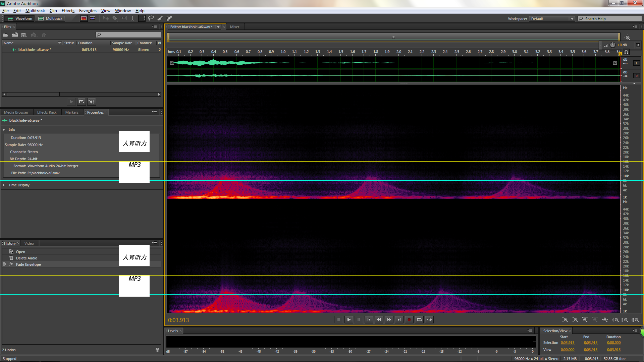Toggle spectral pitch display button

point(93,18)
